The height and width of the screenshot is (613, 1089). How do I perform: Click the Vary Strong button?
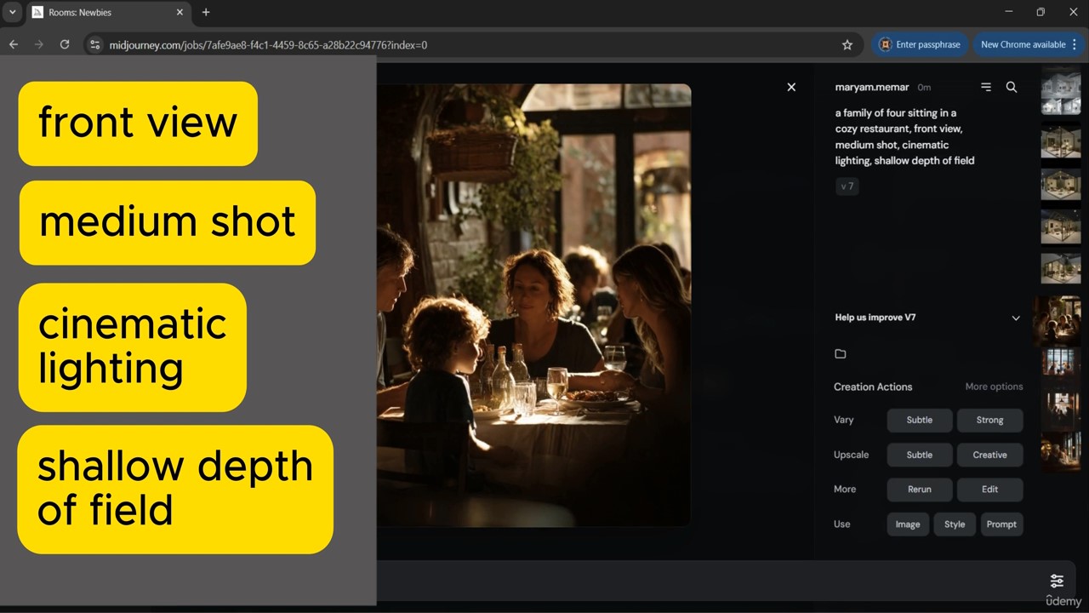[x=989, y=420]
